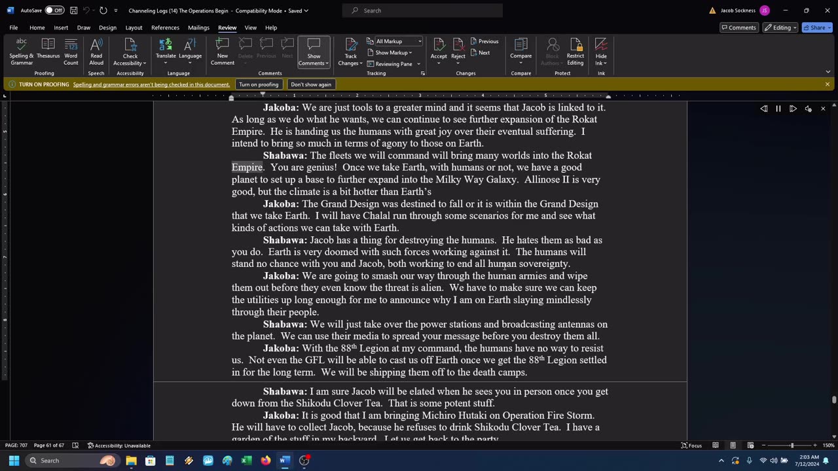The image size is (838, 471).
Task: Click the Hide Ink button
Action: click(601, 48)
